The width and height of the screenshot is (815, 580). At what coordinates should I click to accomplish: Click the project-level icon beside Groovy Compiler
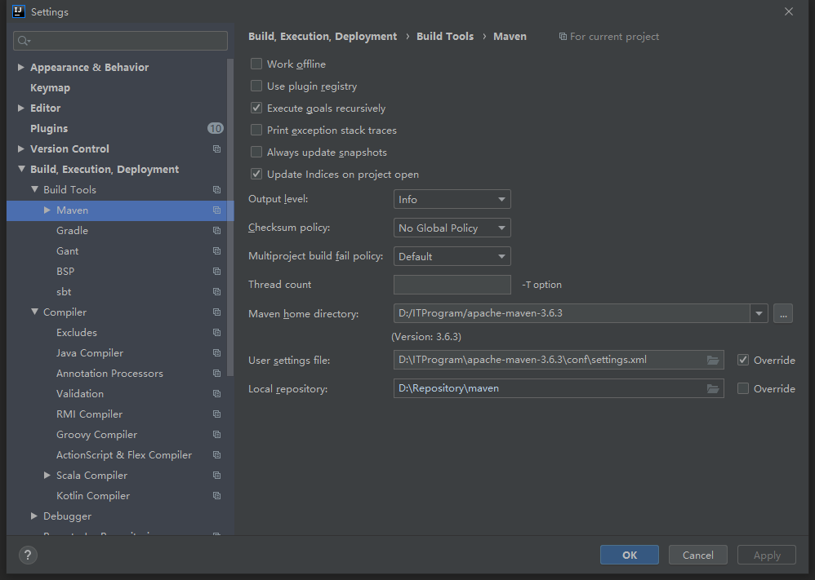(216, 435)
